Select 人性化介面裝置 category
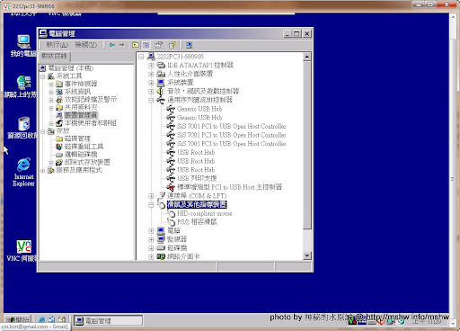Viewport: 460px width, 331px height. click(190, 74)
